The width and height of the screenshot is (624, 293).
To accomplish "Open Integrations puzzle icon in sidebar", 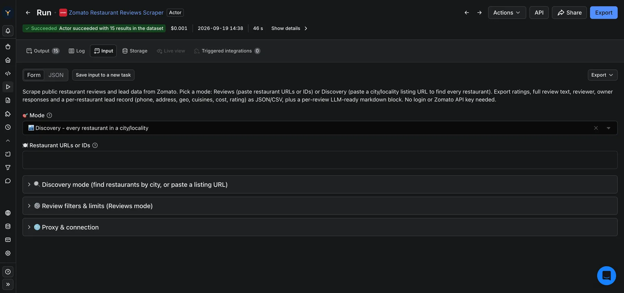I will pyautogui.click(x=8, y=114).
